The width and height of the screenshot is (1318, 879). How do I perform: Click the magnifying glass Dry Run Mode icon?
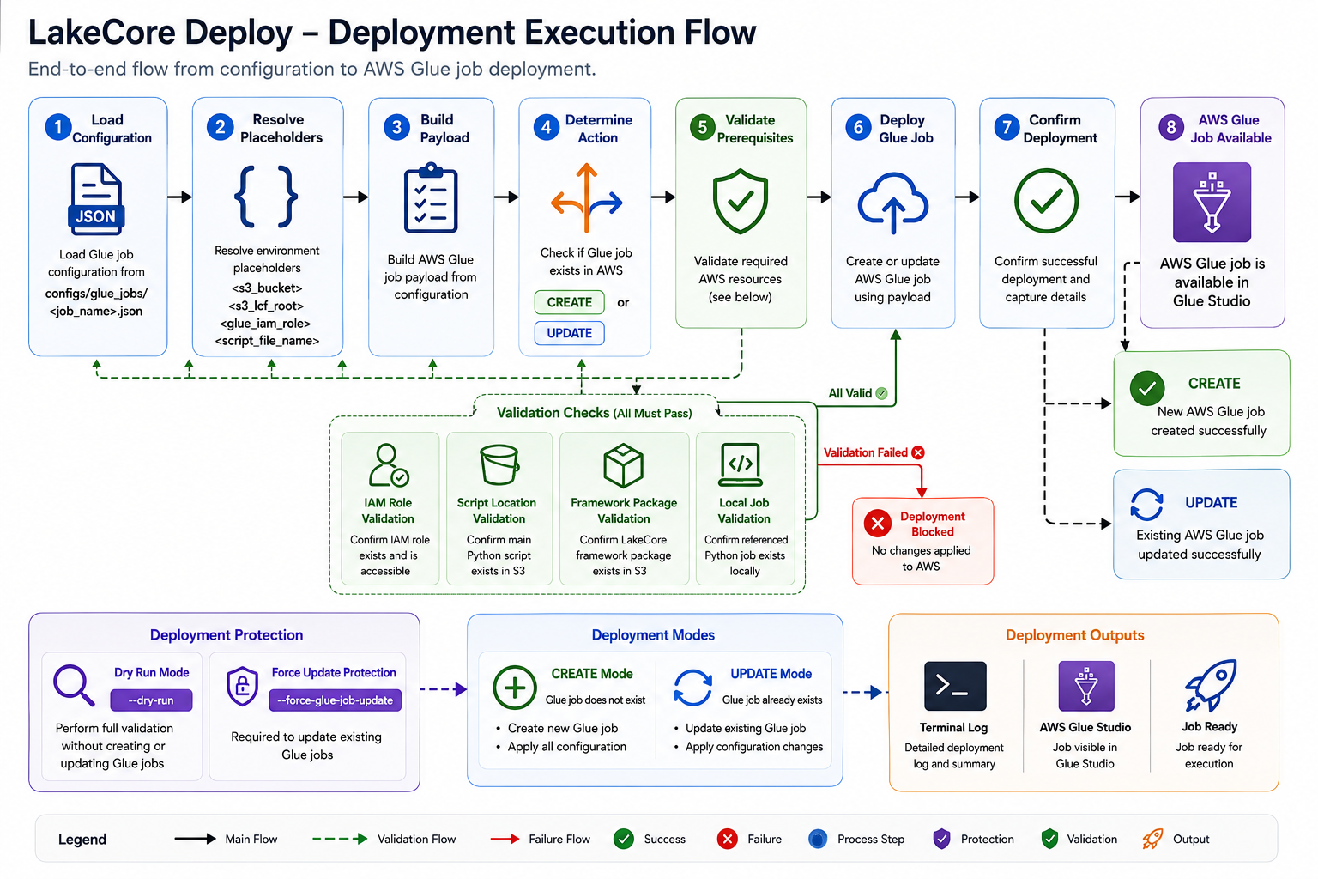(x=74, y=685)
